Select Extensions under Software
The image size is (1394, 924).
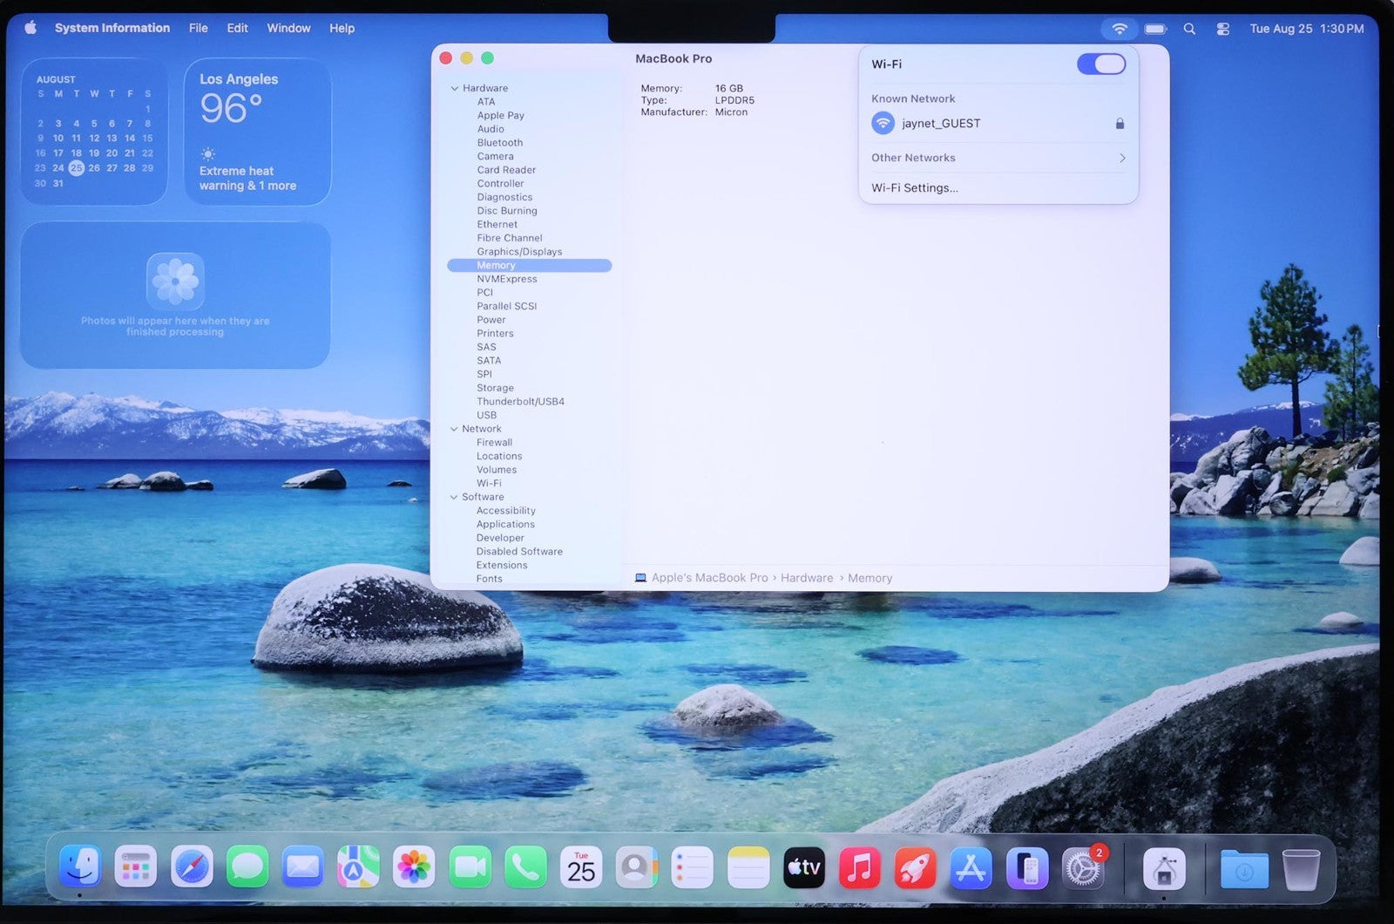(x=502, y=566)
